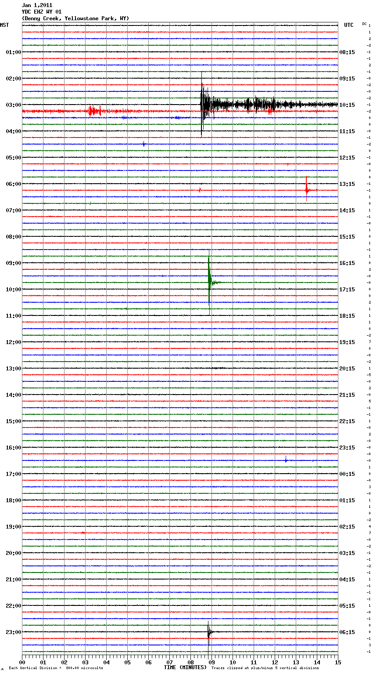This screenshot has width=373, height=674.
Task: Select the '01:00' MST hour label
Action: pos(13,52)
